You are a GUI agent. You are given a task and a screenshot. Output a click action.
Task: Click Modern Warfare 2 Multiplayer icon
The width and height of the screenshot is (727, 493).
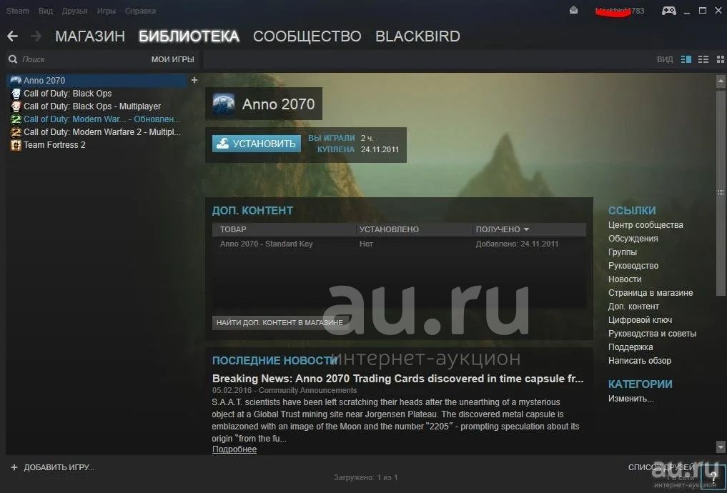[x=16, y=132]
